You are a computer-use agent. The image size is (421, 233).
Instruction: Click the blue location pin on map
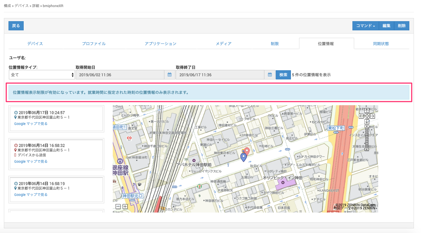(x=243, y=157)
